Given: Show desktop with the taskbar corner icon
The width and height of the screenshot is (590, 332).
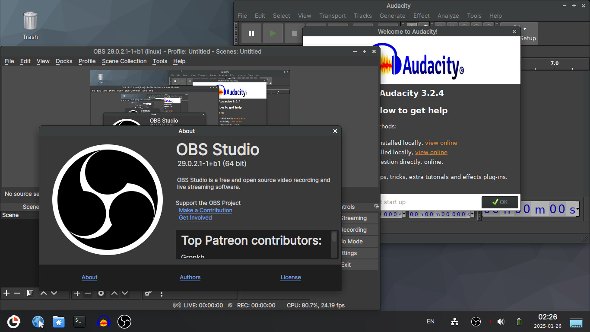Looking at the screenshot, I should tap(576, 322).
